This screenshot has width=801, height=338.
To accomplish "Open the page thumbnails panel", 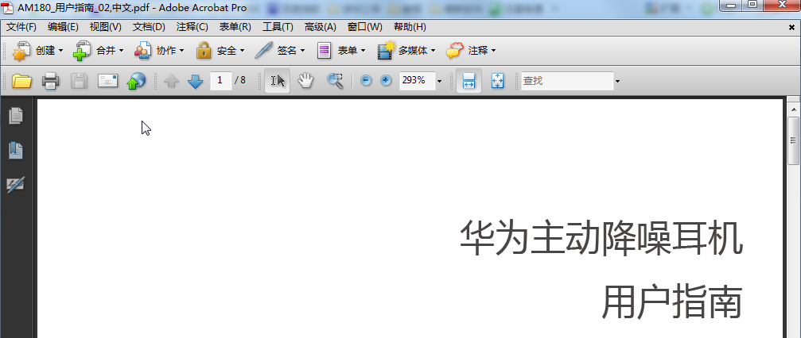I will (16, 115).
